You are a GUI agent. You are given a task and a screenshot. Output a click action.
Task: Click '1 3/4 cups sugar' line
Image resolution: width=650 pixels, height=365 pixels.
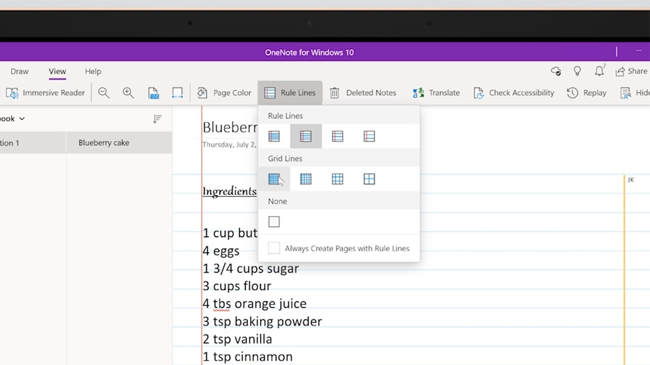coord(251,269)
